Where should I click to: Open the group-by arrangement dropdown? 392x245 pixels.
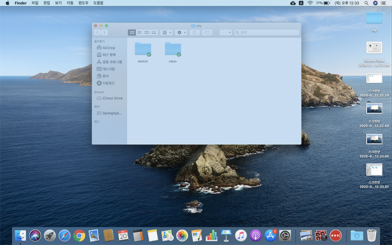[x=167, y=32]
